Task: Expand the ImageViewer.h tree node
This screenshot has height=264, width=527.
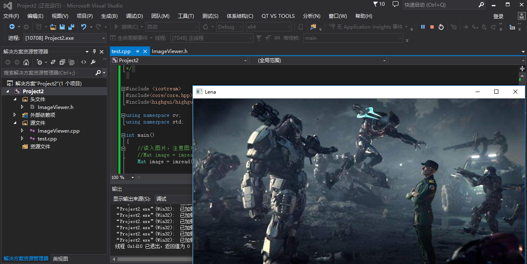Action: pyautogui.click(x=22, y=107)
